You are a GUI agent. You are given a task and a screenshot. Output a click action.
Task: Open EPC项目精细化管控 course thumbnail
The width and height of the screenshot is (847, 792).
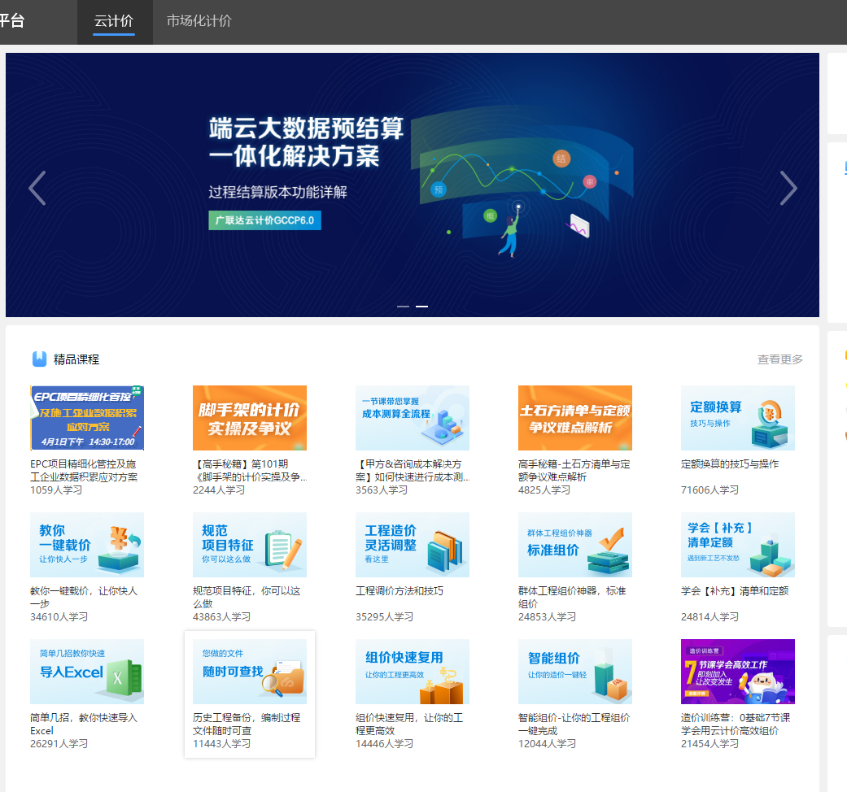[x=87, y=418]
